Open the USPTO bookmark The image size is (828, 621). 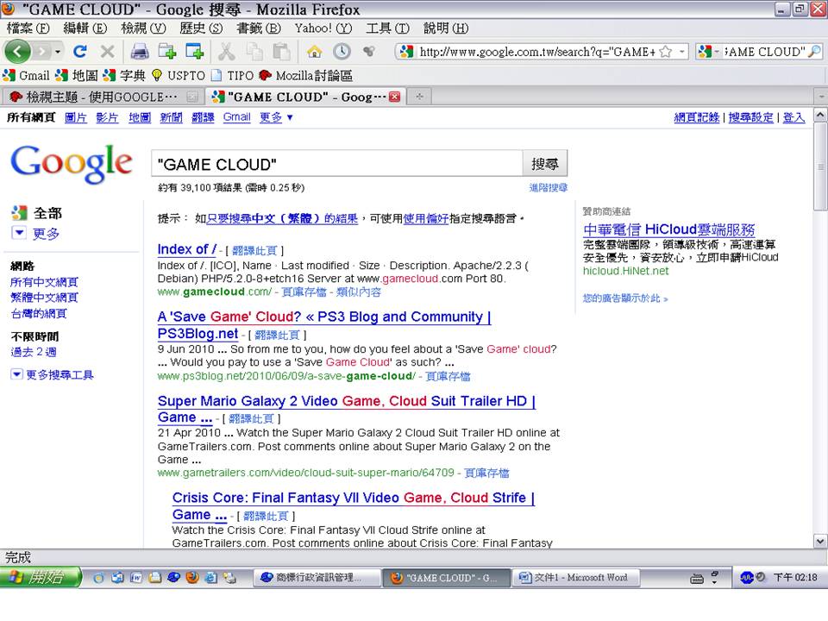coord(179,76)
